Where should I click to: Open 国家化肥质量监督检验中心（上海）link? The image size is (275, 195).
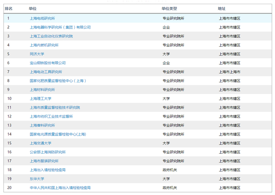point(58,81)
